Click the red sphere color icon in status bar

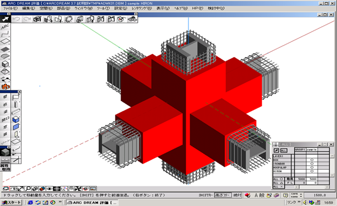(x=247, y=195)
